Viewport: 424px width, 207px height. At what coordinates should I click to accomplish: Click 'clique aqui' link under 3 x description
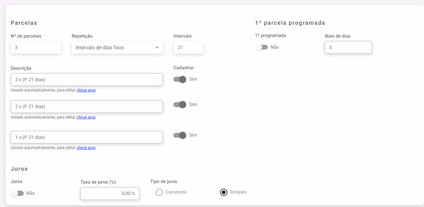pyautogui.click(x=86, y=90)
